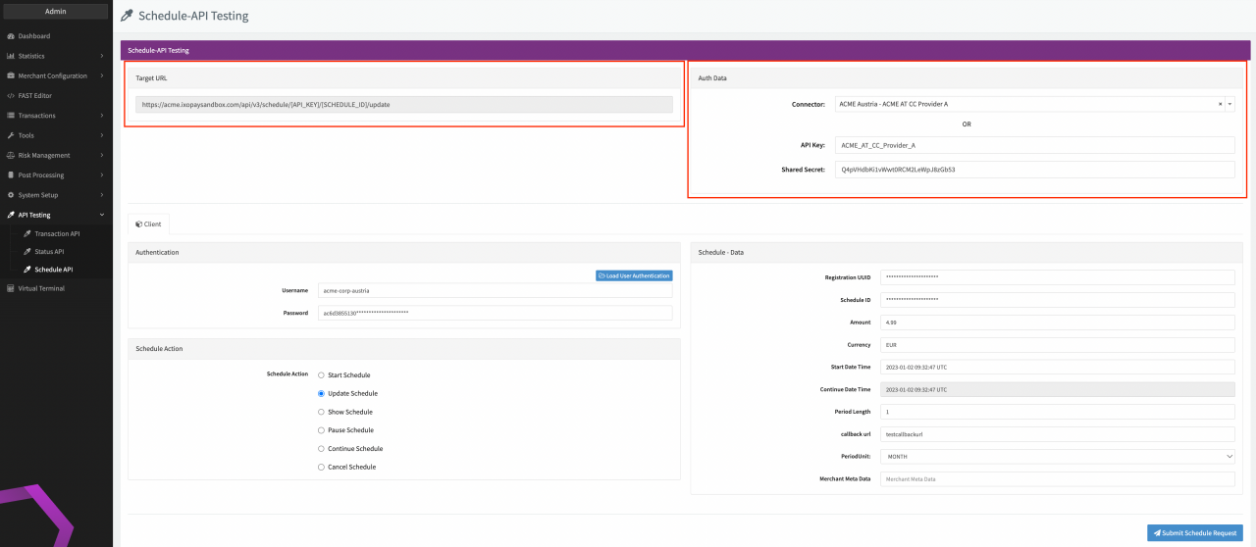The width and height of the screenshot is (1256, 547).
Task: Choose the Pause Schedule option
Action: [x=321, y=430]
